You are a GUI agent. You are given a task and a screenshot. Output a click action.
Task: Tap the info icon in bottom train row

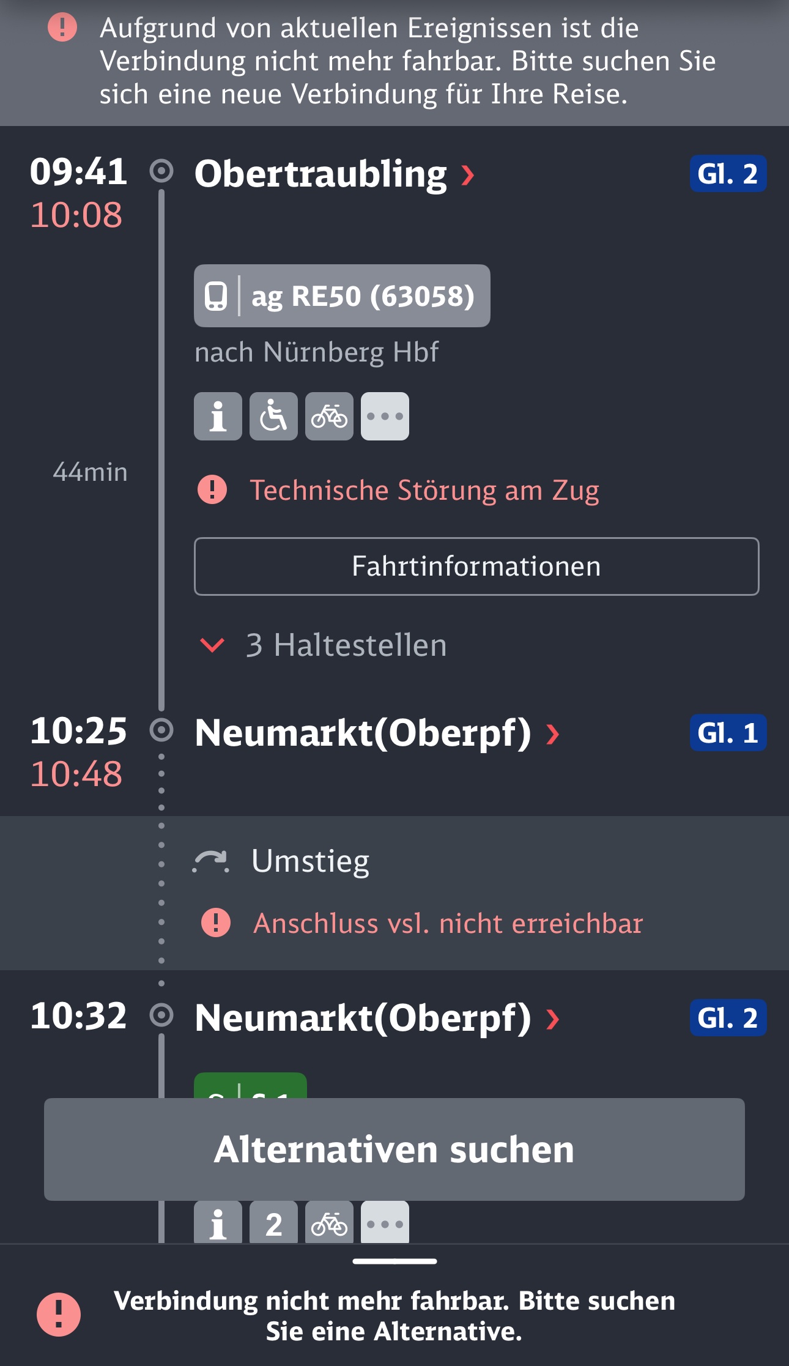tap(218, 1222)
